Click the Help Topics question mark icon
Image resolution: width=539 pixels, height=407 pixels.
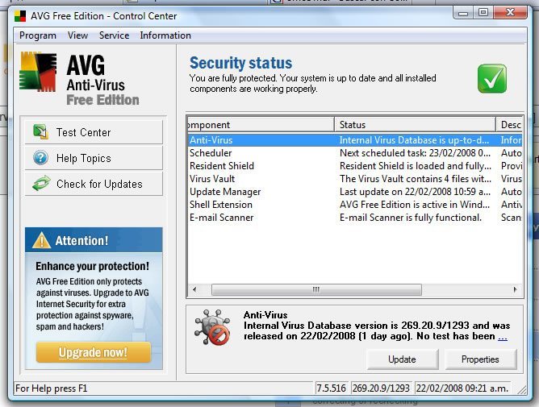tap(40, 158)
